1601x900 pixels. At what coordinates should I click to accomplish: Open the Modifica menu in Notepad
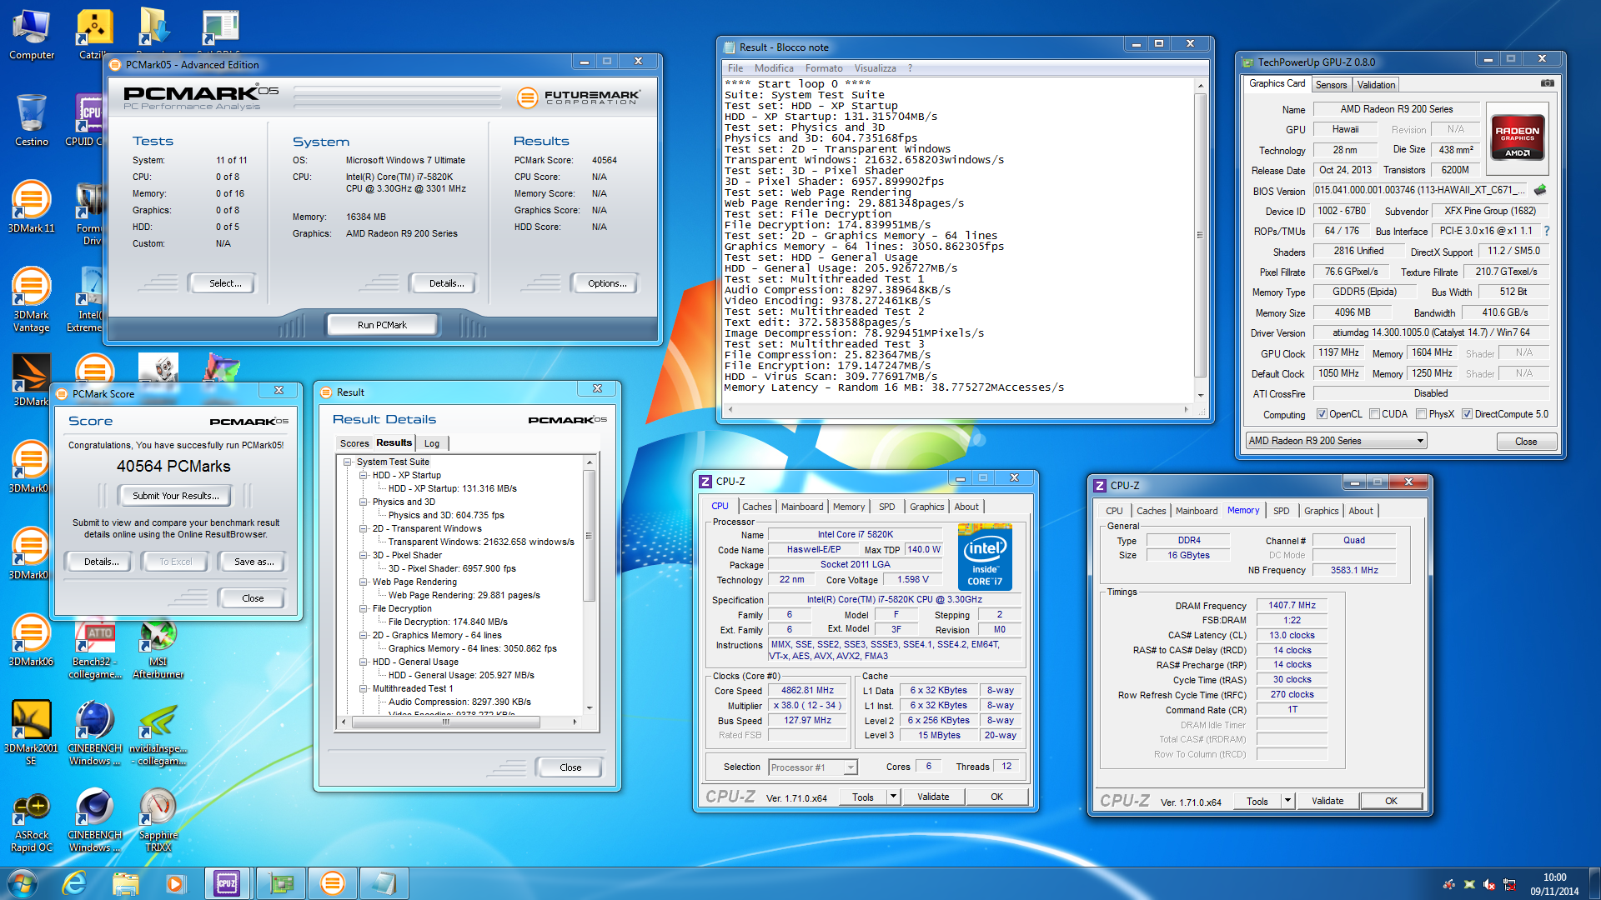tap(774, 68)
